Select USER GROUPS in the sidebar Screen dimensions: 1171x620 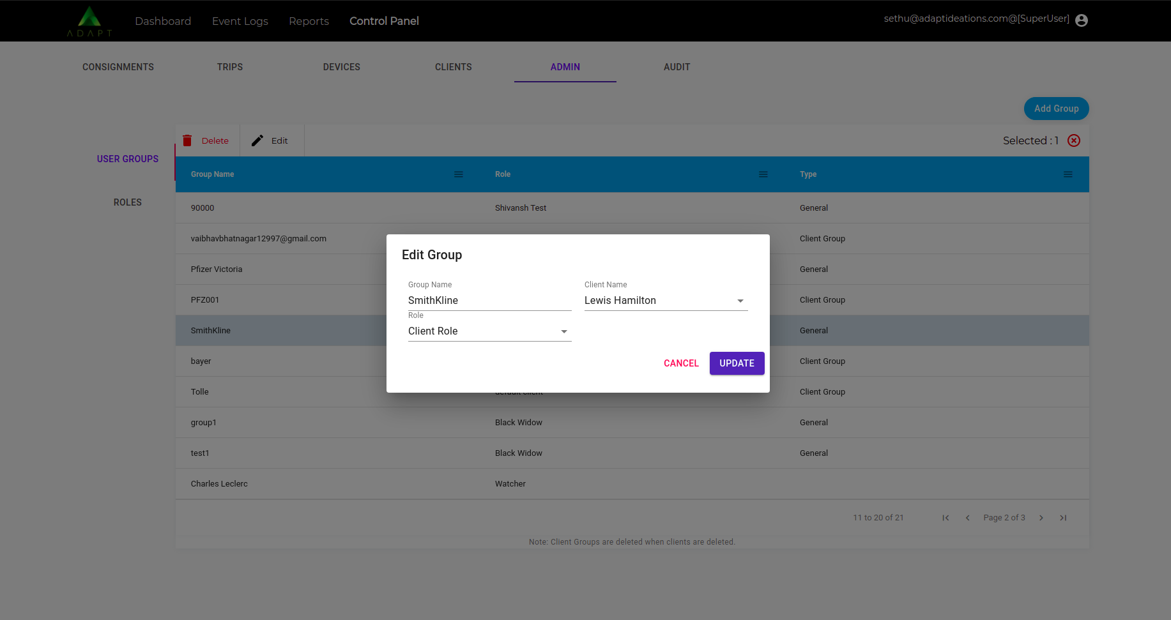pos(128,159)
